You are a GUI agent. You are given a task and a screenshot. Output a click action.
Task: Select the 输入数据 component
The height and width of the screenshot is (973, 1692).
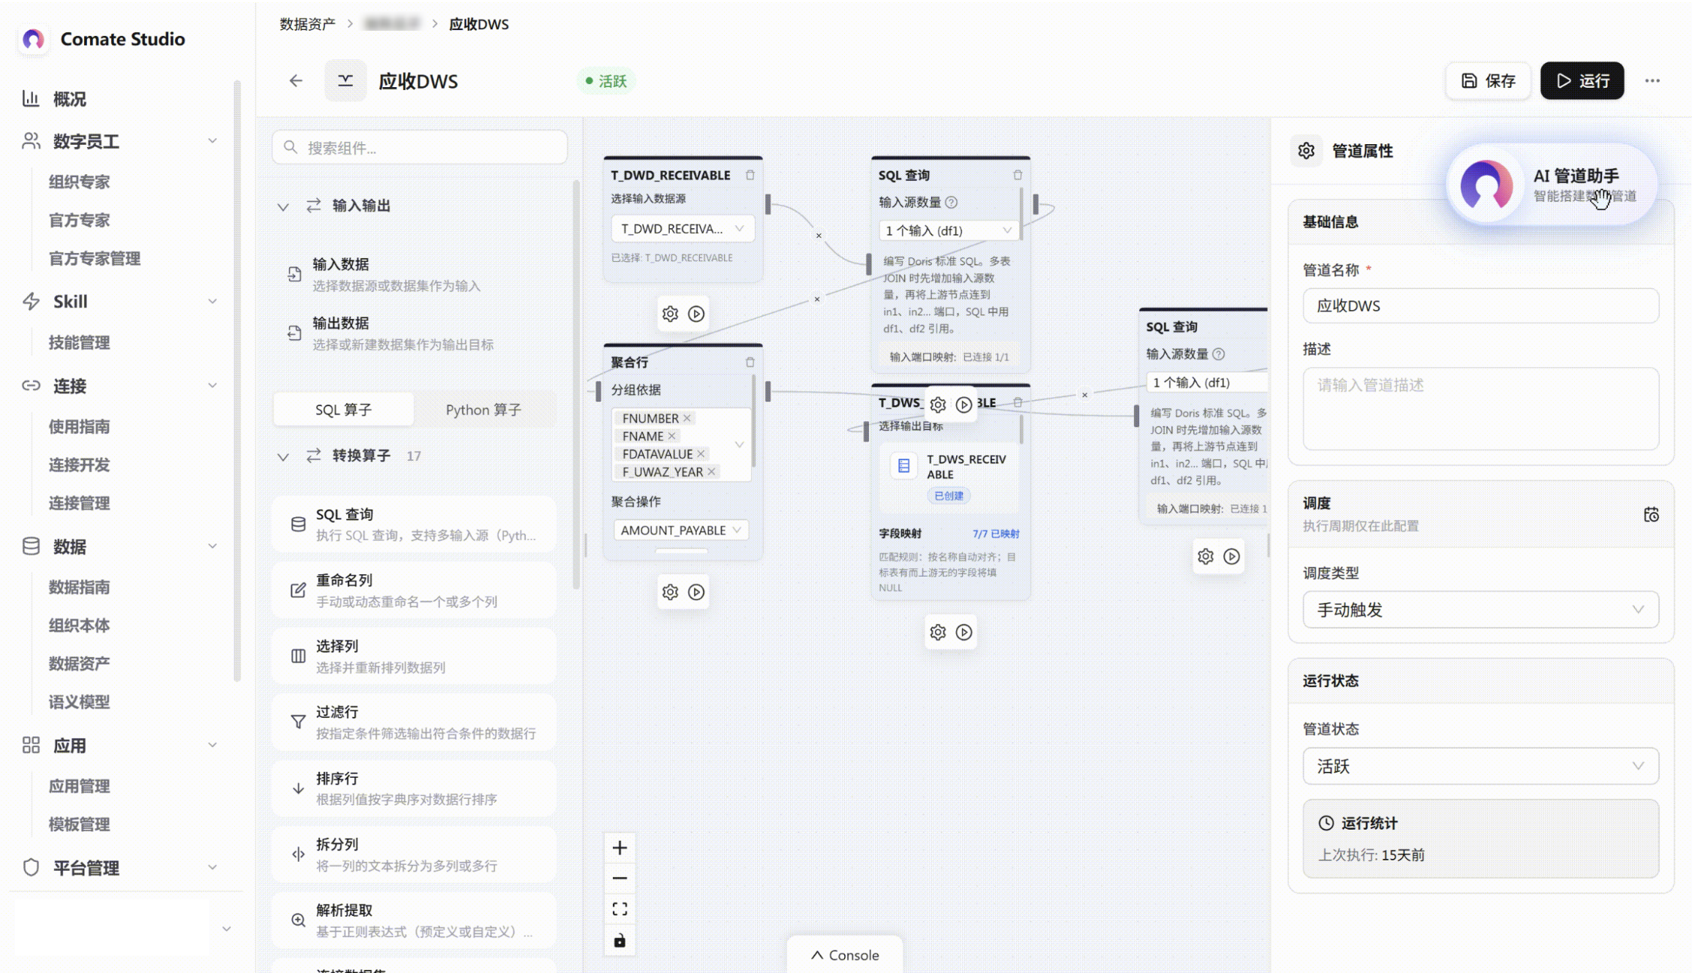point(414,274)
